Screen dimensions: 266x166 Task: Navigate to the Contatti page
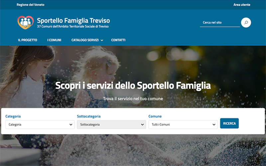118,40
